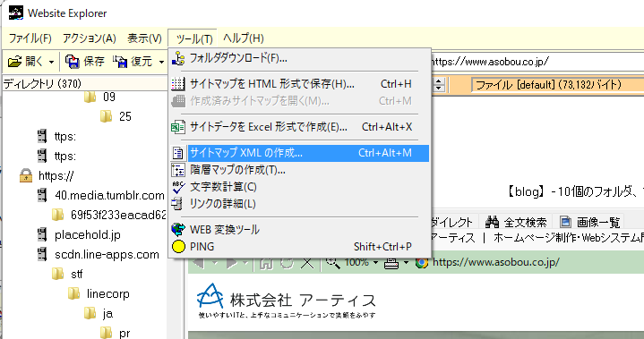Image resolution: width=644 pixels, height=339 pixels.
Task: Click the spinner arrows next to file header
Action: point(439,85)
